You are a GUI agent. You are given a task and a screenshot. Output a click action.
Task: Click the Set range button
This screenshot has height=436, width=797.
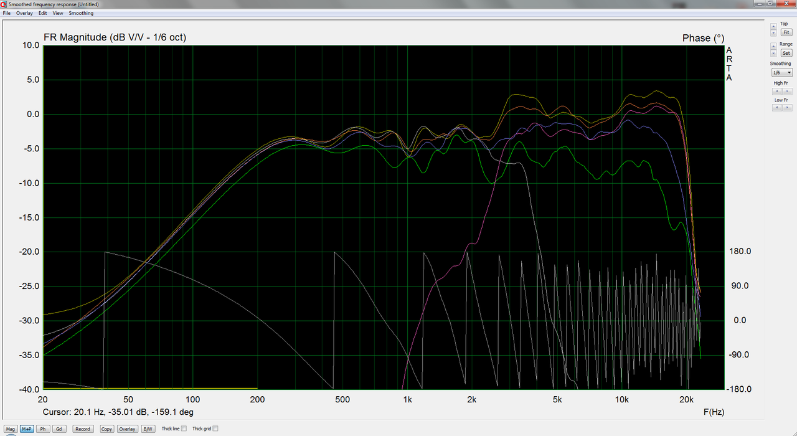786,53
